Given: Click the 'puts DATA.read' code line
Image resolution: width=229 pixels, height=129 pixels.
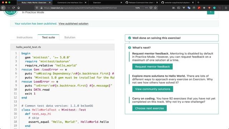Looking at the screenshot, I should pos(37,90).
